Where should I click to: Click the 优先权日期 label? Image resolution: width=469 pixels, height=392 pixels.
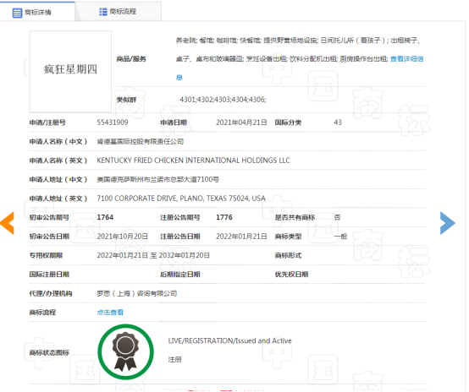[291, 275]
